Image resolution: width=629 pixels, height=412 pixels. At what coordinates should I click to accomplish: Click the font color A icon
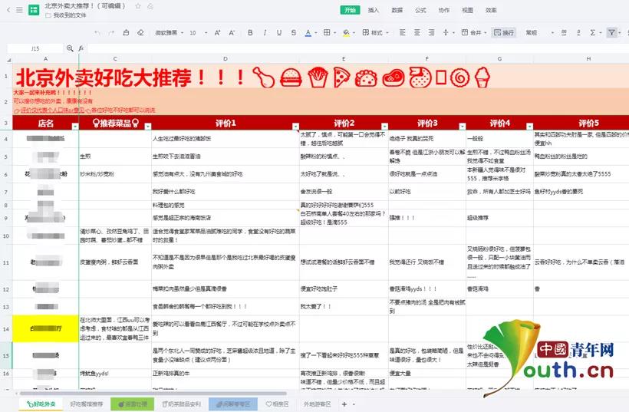[x=307, y=33]
